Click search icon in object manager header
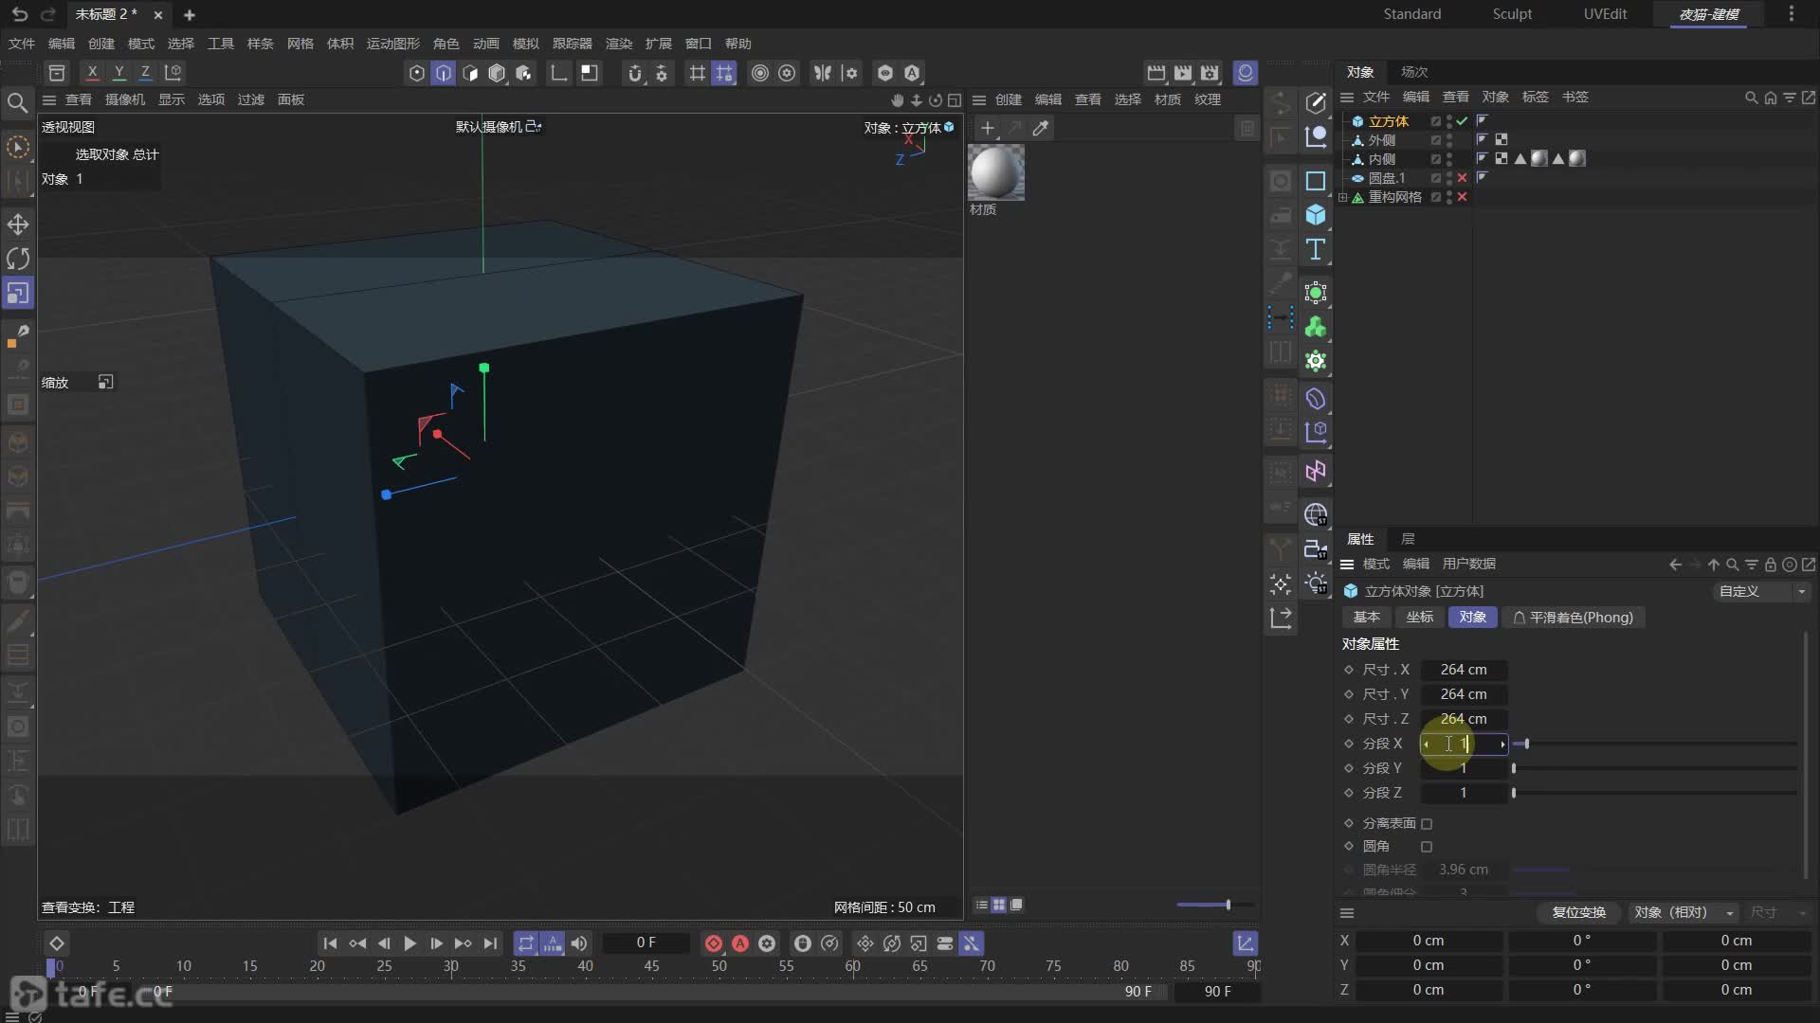This screenshot has width=1820, height=1023. pos(1751,98)
